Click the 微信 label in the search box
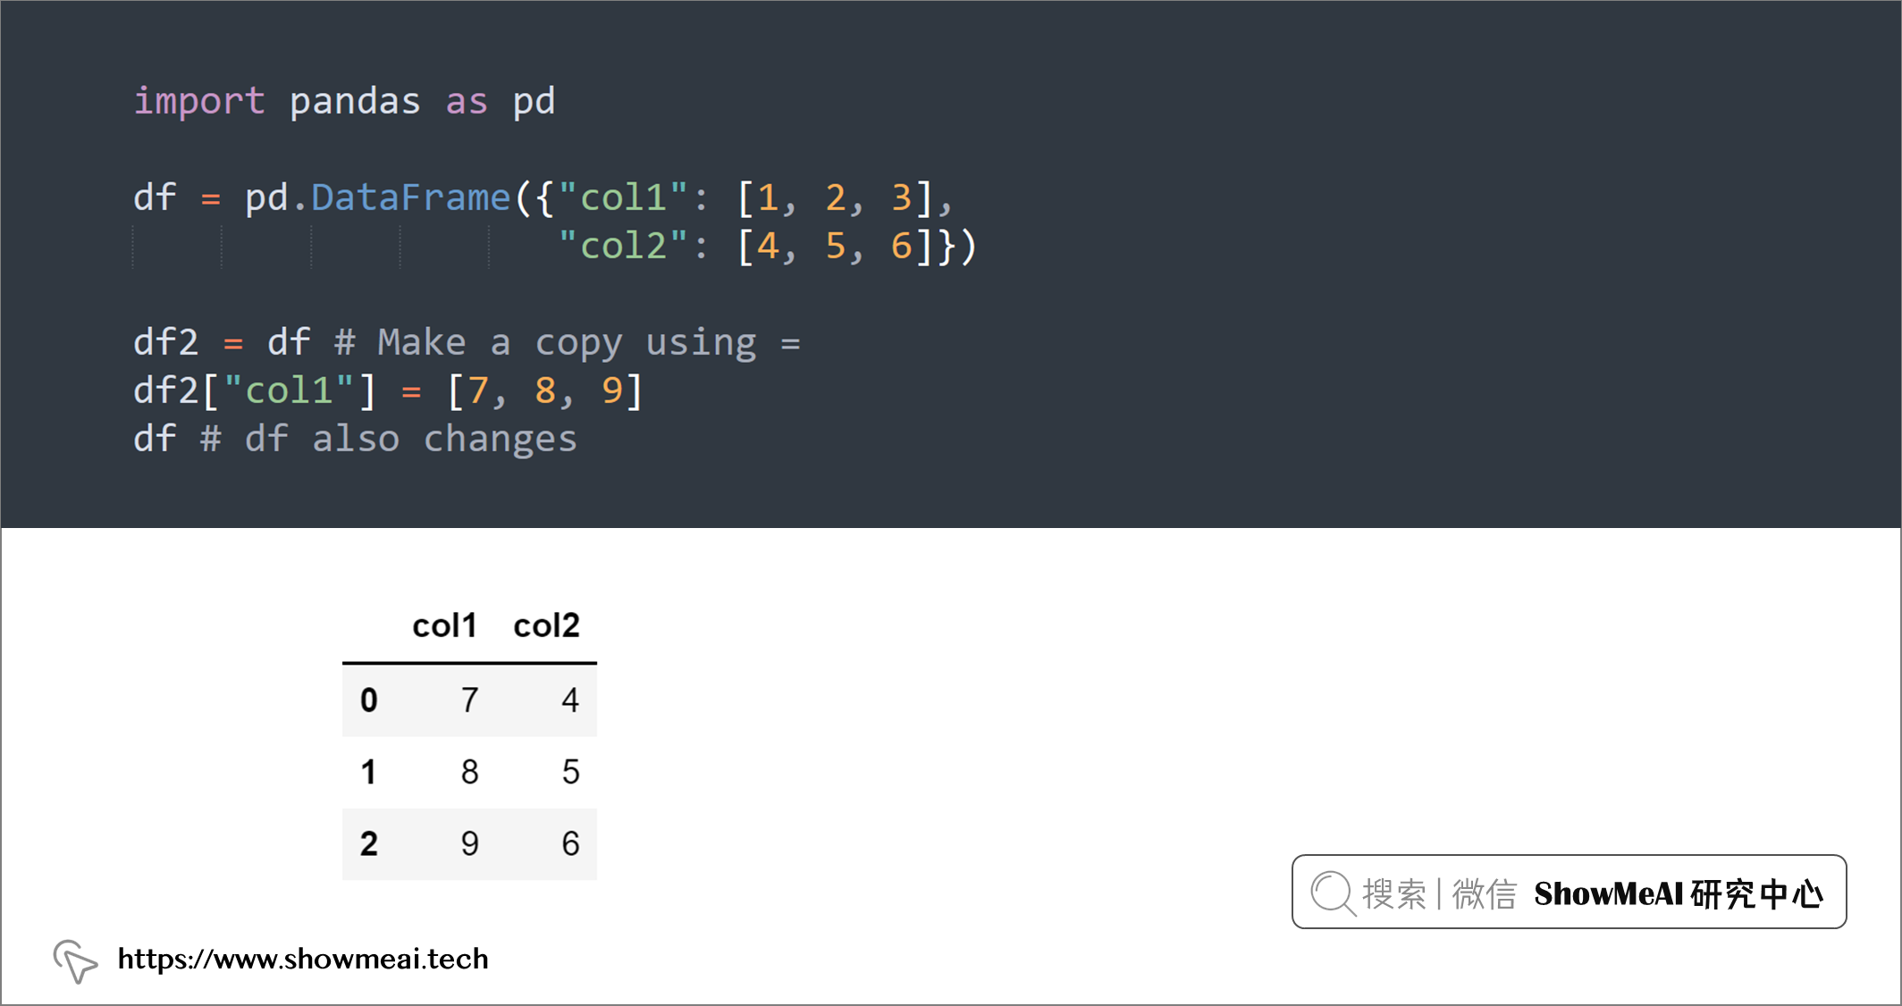Image resolution: width=1902 pixels, height=1006 pixels. click(x=1485, y=893)
